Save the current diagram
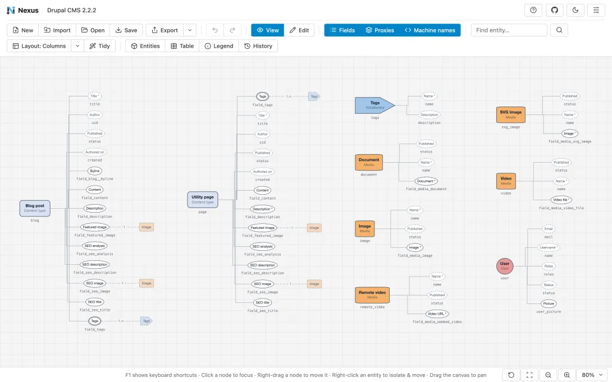The width and height of the screenshot is (612, 382). 126,30
